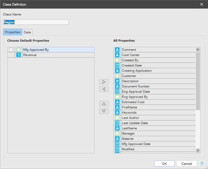This screenshot has height=169, width=208.
Task: Select the Mfg Approved Date property
Action: tap(155, 144)
